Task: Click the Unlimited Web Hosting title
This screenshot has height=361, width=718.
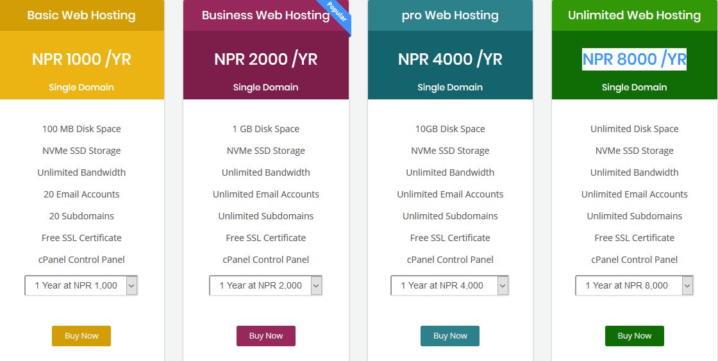Action: click(x=634, y=15)
